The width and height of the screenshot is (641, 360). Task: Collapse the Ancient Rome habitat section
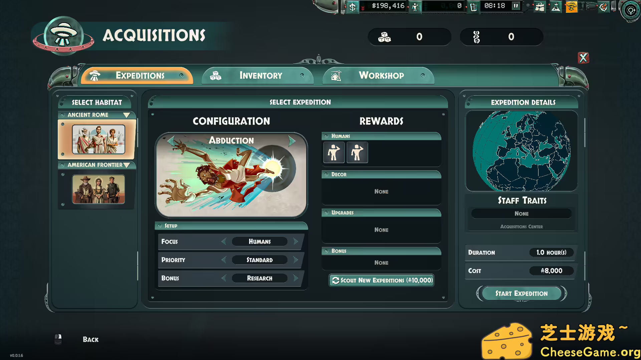click(x=126, y=115)
